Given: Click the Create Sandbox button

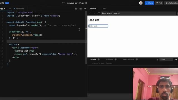Looking at the screenshot, I should tap(171, 3).
